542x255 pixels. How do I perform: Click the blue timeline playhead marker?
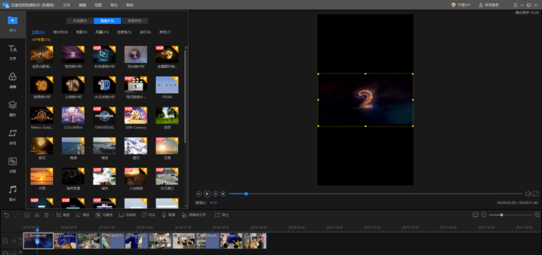point(37,230)
